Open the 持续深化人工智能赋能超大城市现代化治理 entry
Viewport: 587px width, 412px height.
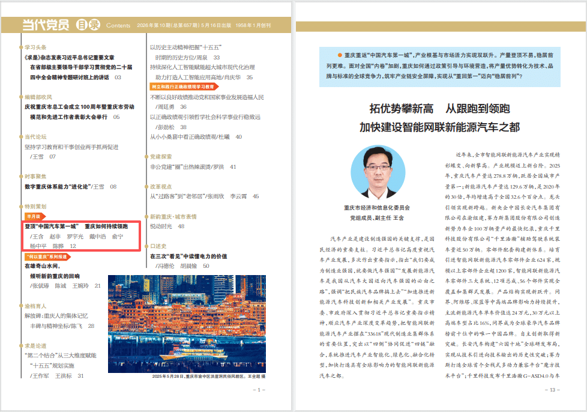[202, 67]
